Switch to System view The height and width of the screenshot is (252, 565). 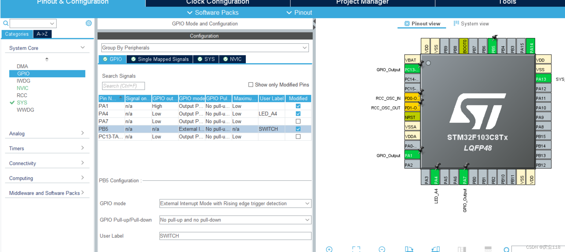[471, 24]
